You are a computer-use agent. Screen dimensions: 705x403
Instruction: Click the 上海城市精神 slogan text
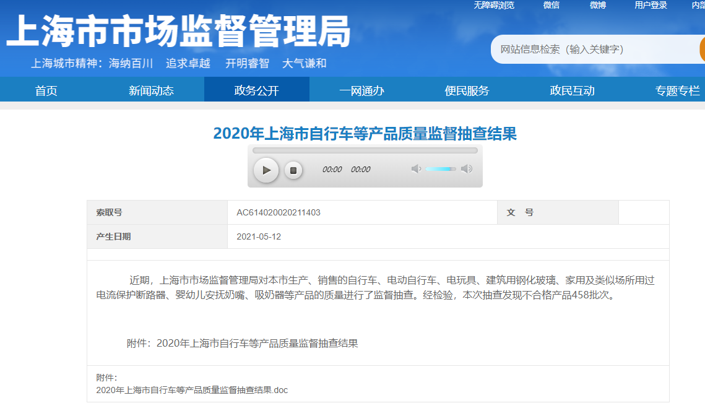[x=178, y=63]
